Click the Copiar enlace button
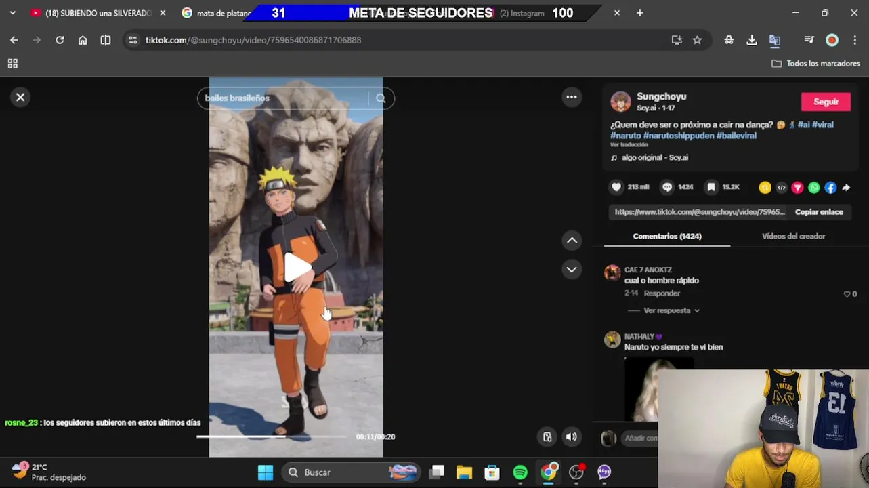This screenshot has height=488, width=869. [819, 212]
